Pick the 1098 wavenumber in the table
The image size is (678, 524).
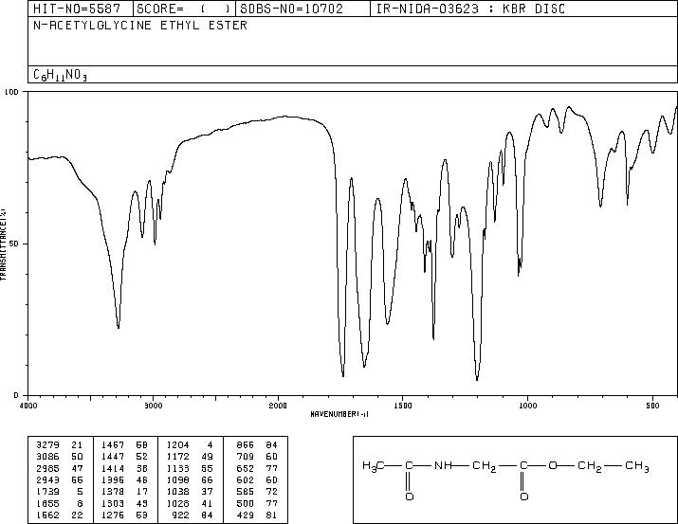pyautogui.click(x=177, y=479)
